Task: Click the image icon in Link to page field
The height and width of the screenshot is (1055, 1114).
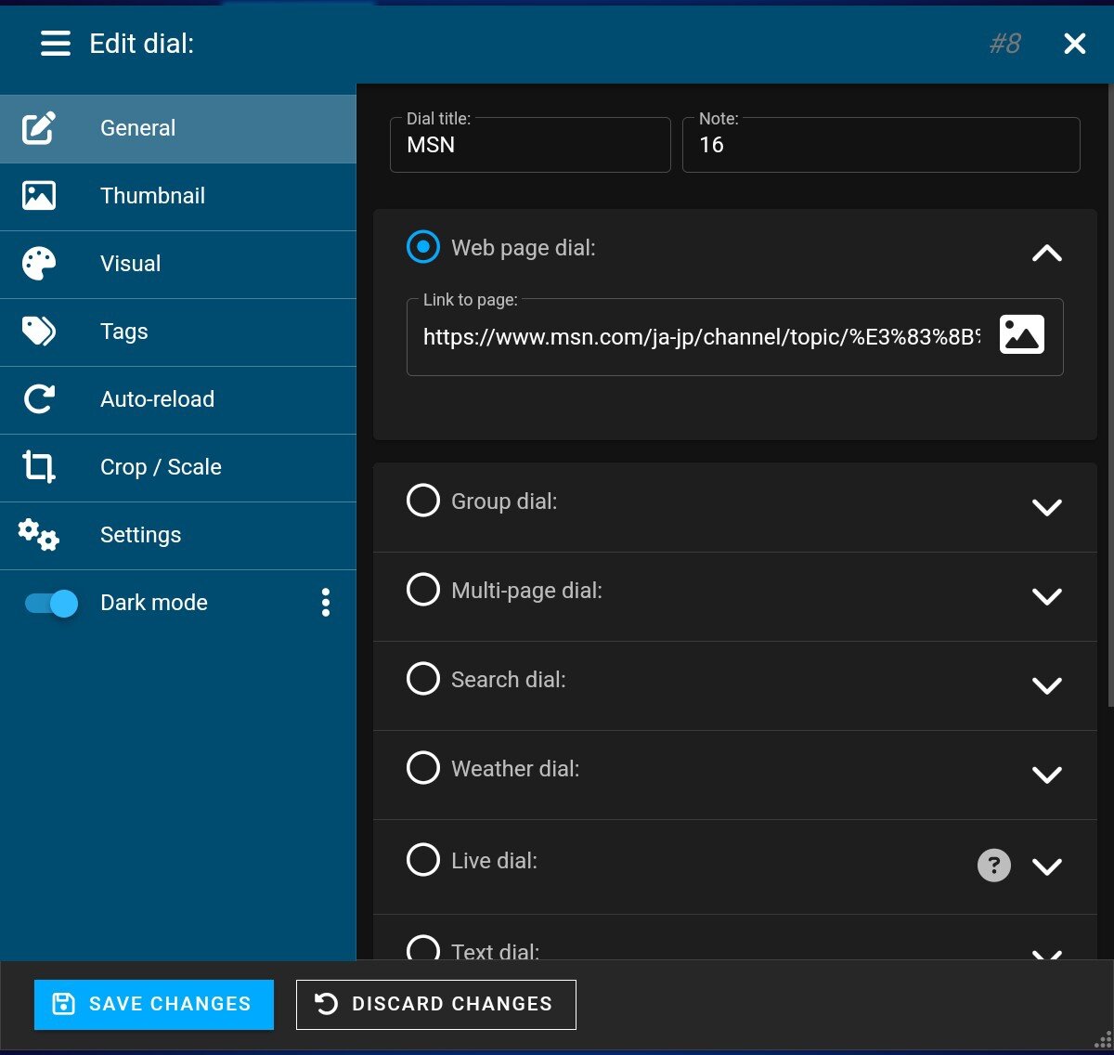Action: point(1021,334)
